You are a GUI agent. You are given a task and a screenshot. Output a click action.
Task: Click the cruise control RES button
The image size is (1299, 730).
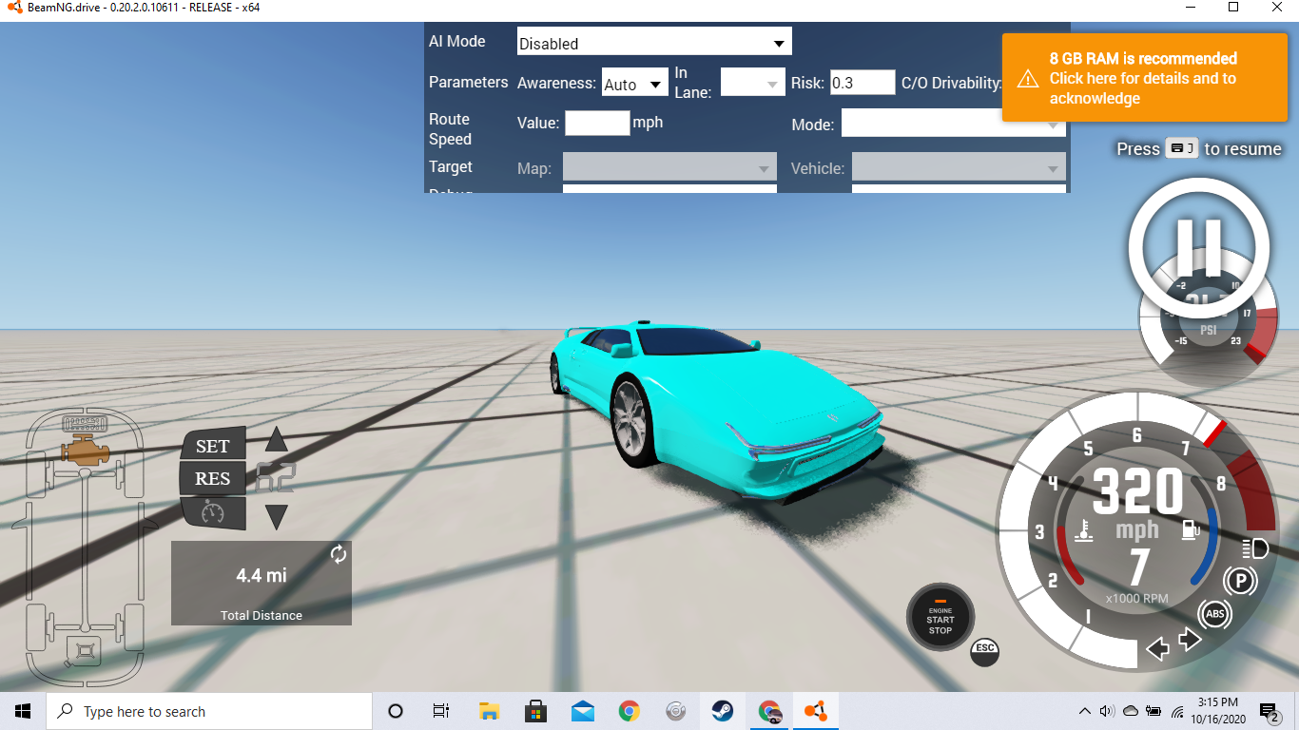tap(213, 478)
